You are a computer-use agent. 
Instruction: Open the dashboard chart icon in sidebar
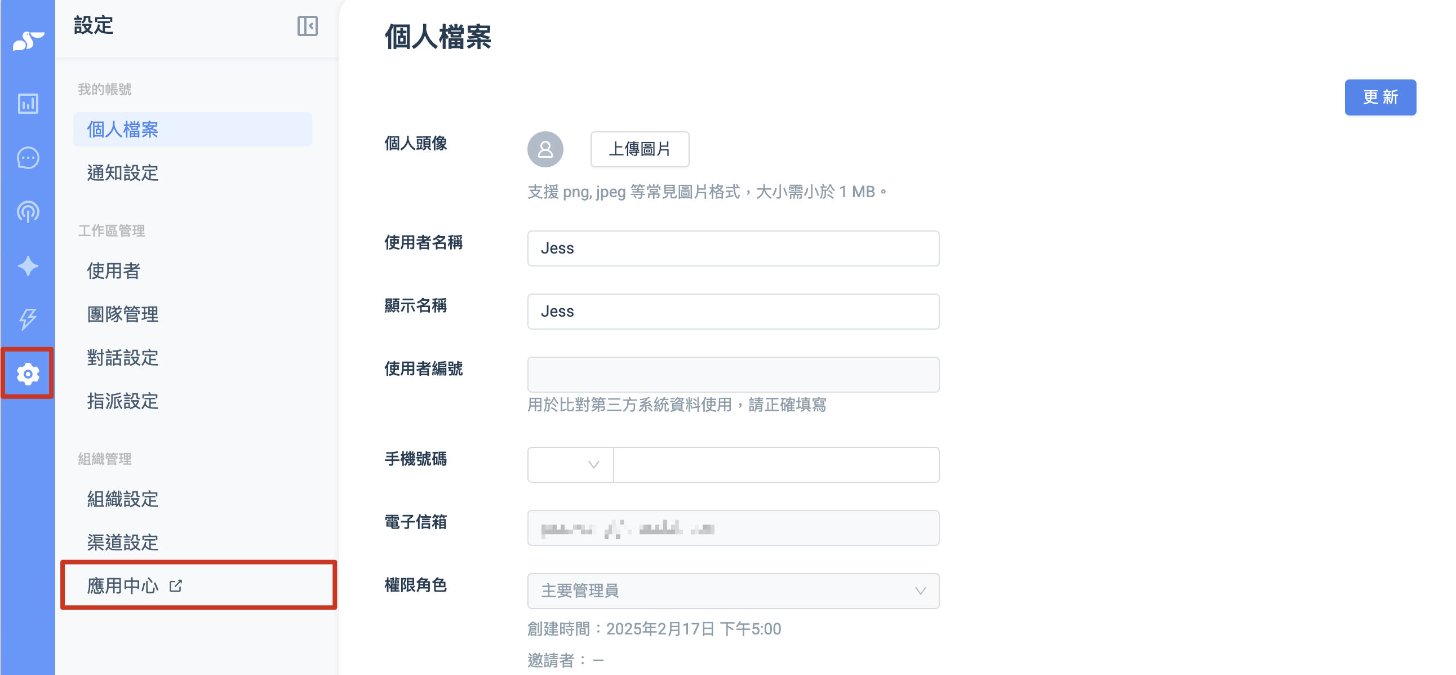point(28,104)
